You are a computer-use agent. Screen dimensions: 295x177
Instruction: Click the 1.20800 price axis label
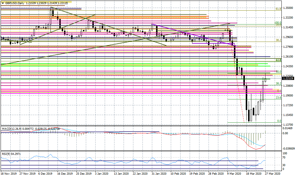tap(288, 86)
